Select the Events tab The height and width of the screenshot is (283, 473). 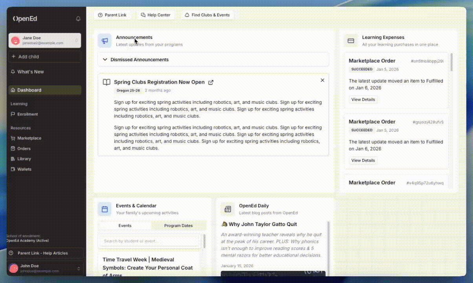coord(125,226)
